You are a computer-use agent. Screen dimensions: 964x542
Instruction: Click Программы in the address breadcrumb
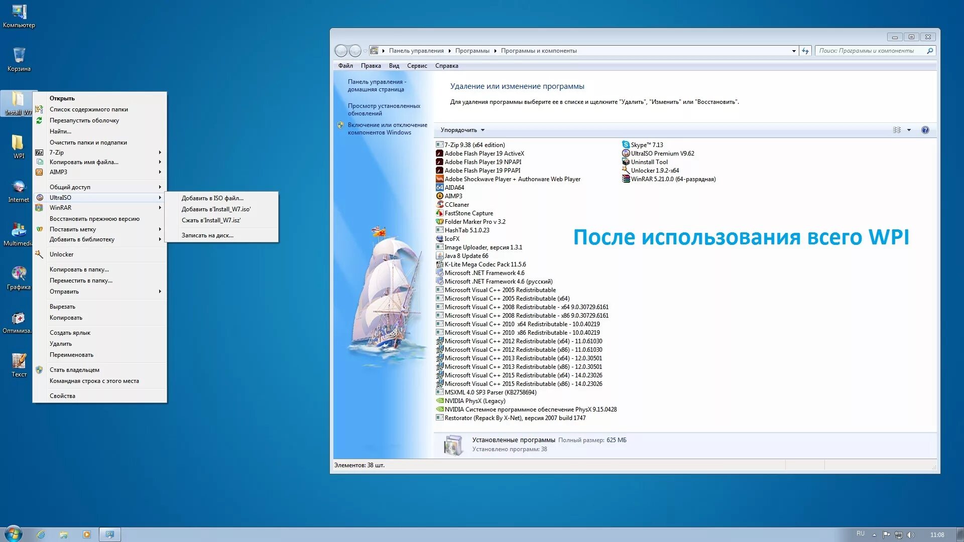click(x=472, y=51)
